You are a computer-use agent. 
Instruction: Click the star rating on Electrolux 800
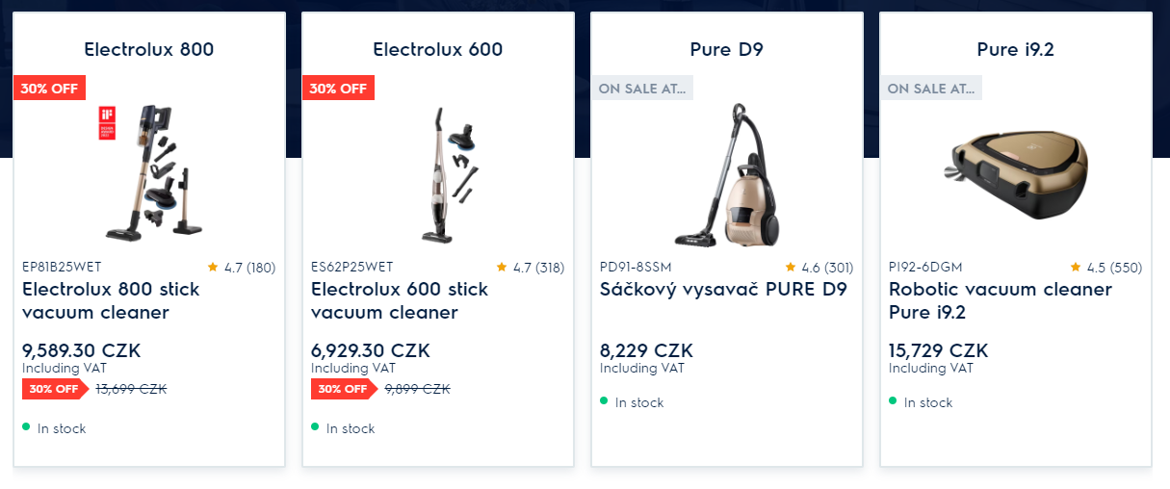pyautogui.click(x=242, y=268)
